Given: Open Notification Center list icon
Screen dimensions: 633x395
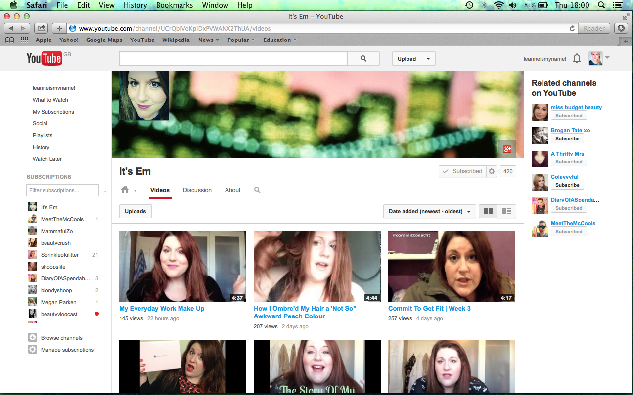Looking at the screenshot, I should [617, 5].
